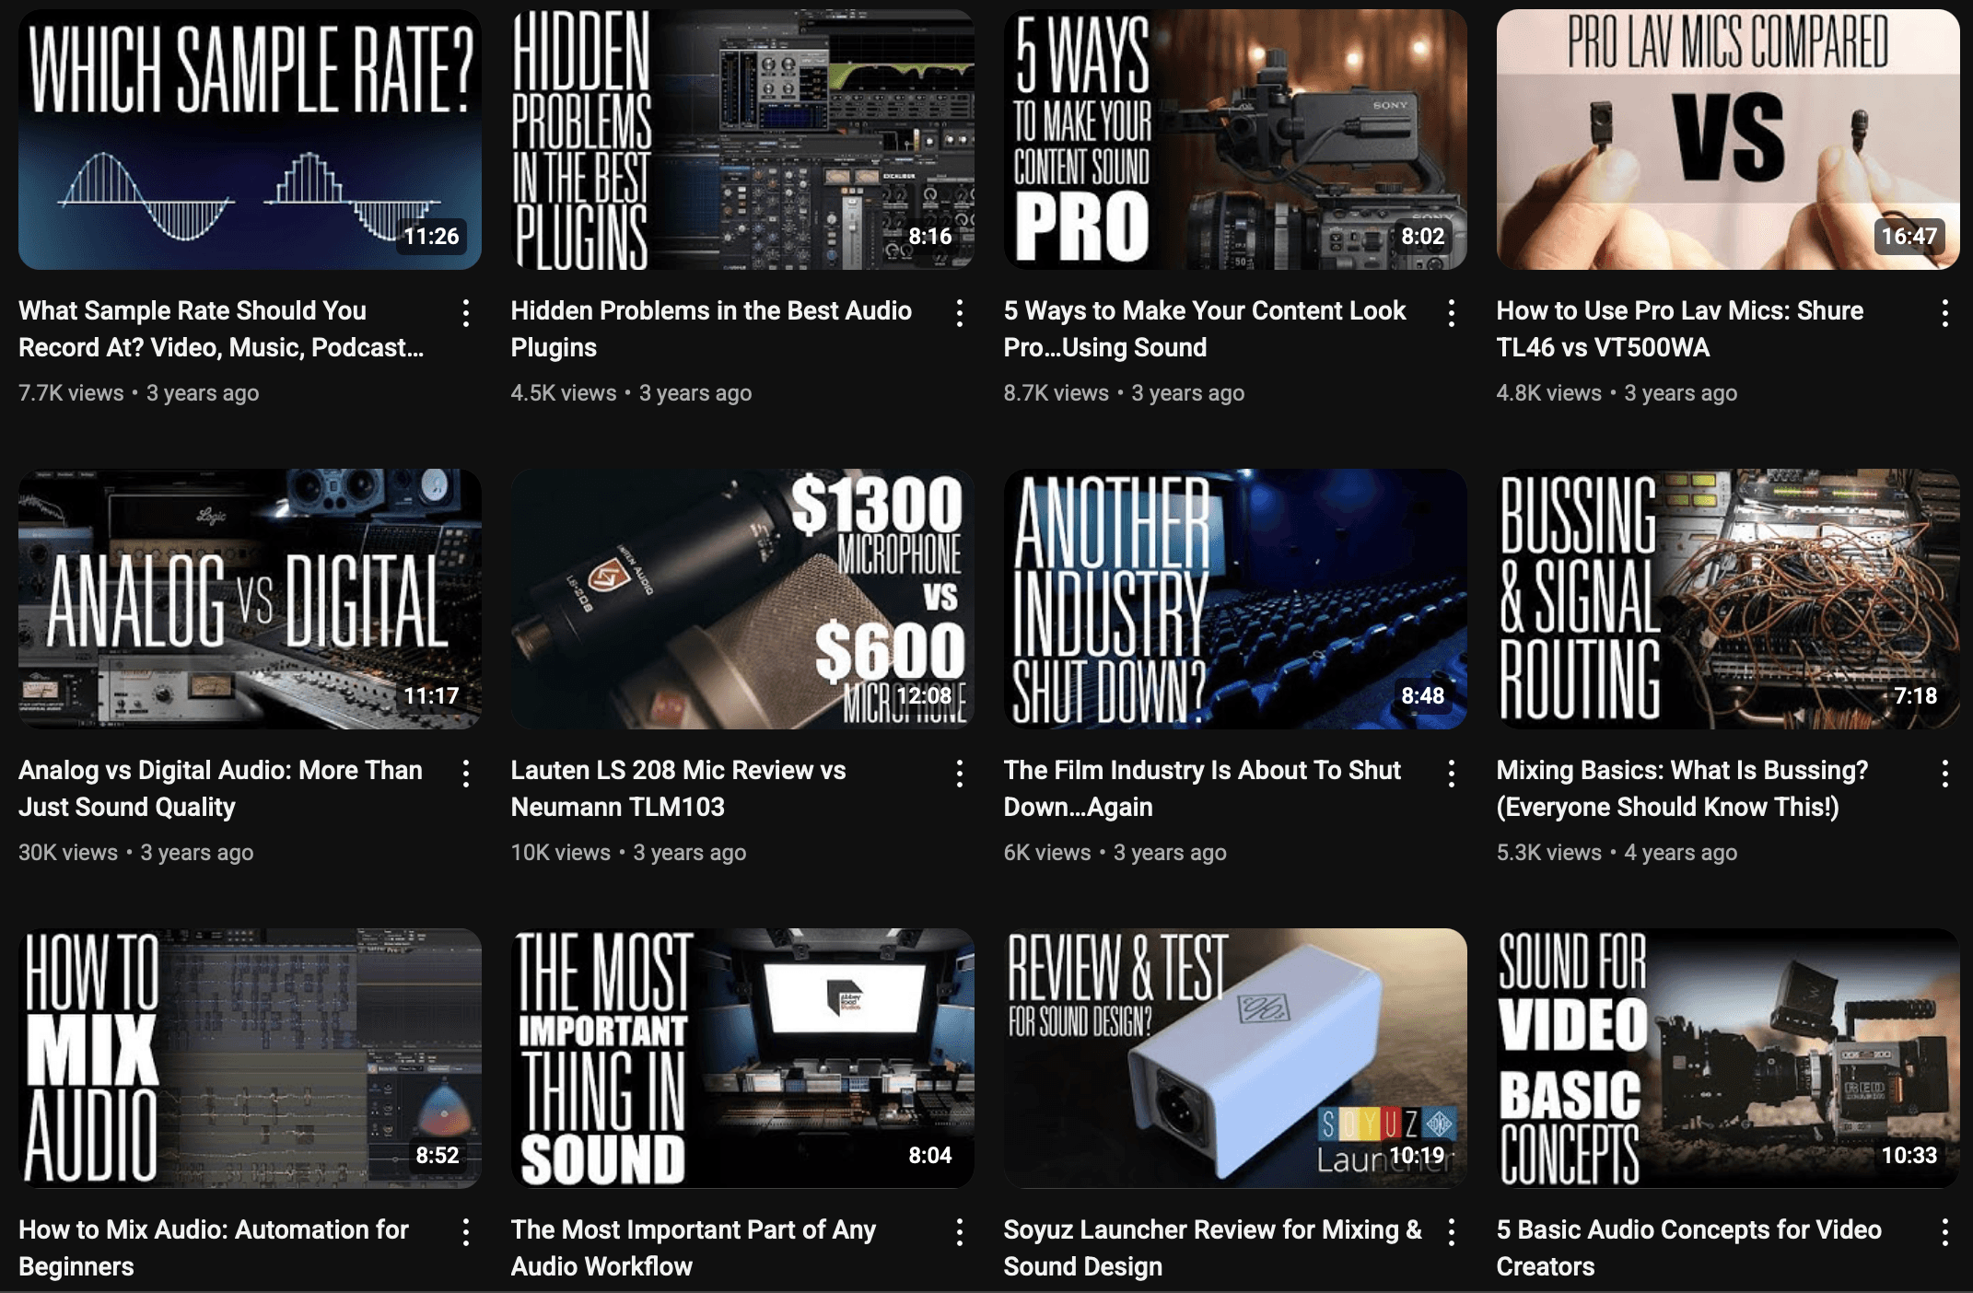Open three-dot menu for Hidden Problems video

click(x=959, y=313)
